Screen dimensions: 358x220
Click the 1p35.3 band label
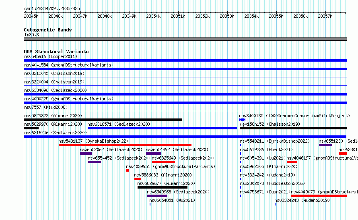pos(31,35)
